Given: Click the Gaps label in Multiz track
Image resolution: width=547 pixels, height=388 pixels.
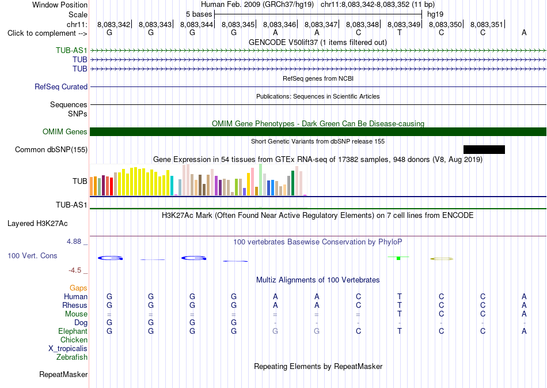Looking at the screenshot, I should pos(78,288).
